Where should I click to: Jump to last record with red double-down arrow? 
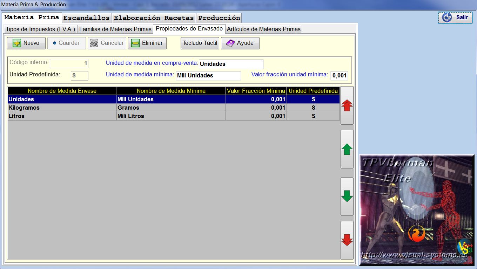[x=347, y=240]
